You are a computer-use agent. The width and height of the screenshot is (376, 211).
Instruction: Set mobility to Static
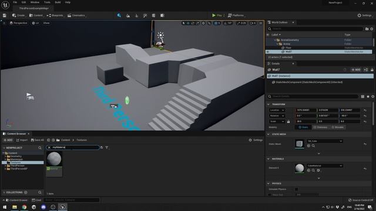[x=303, y=127]
